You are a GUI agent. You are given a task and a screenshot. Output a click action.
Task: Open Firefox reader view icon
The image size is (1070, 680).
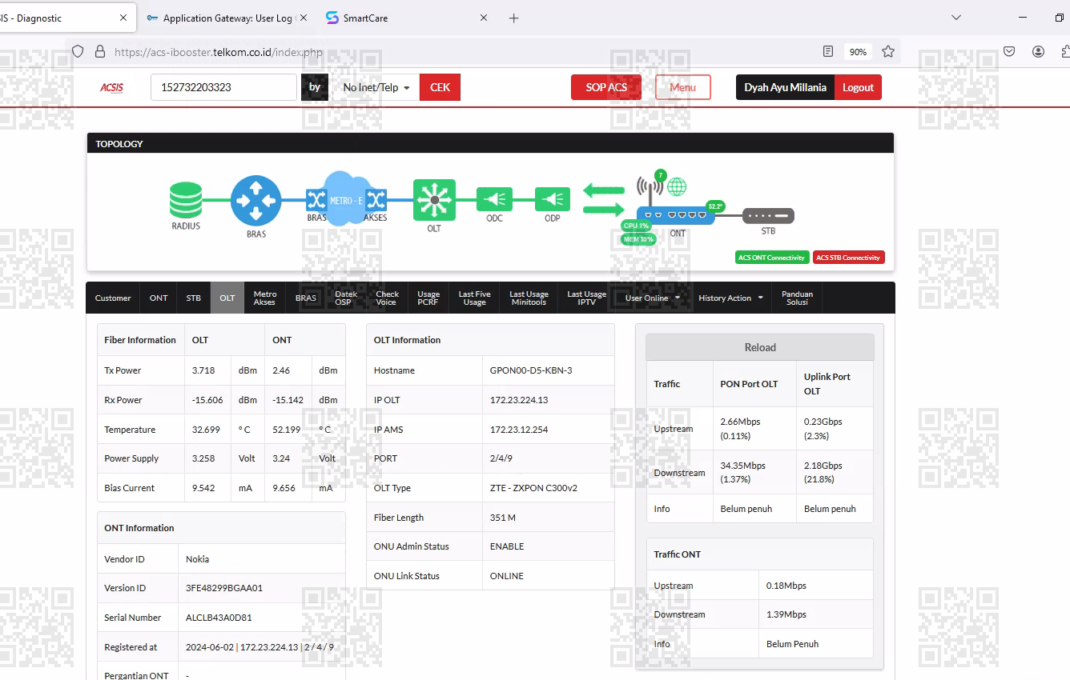pyautogui.click(x=828, y=51)
